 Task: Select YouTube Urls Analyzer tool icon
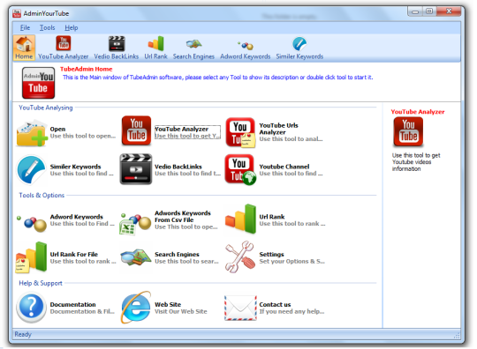pos(240,132)
